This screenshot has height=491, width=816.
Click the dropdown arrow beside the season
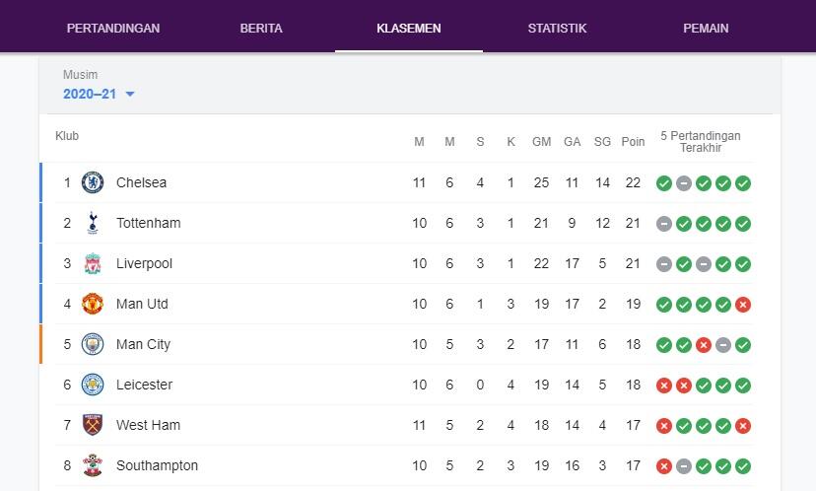click(130, 95)
